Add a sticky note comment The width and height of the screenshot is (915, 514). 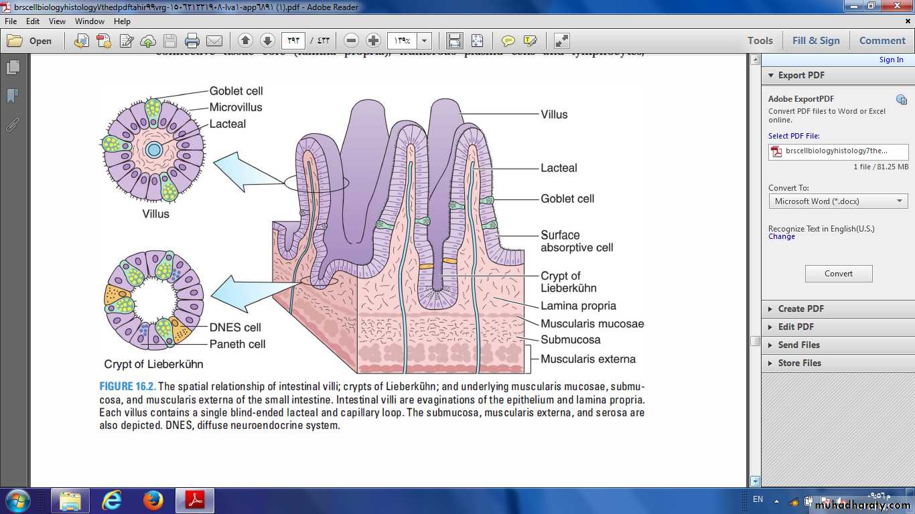508,41
